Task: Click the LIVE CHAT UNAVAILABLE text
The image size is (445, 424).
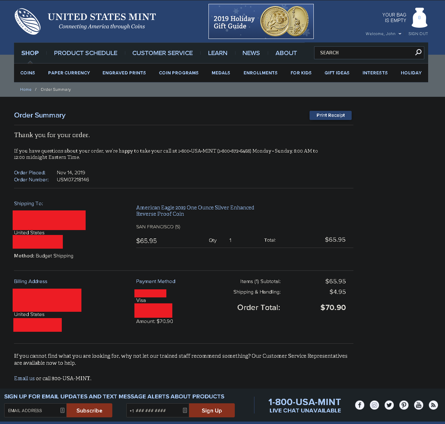Action: (305, 410)
